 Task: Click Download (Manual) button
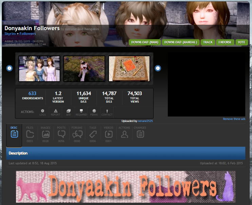tap(181, 42)
